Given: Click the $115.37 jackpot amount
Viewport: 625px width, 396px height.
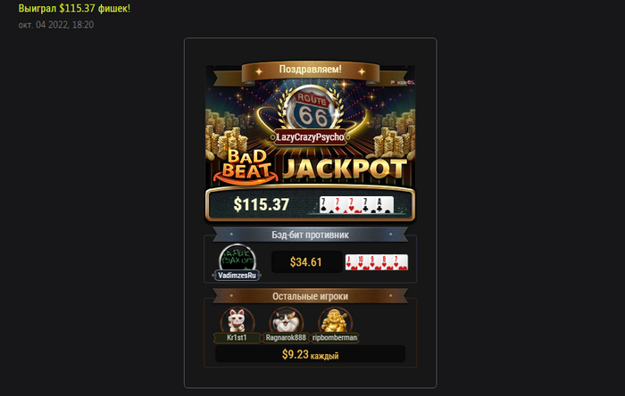Looking at the screenshot, I should click(261, 204).
